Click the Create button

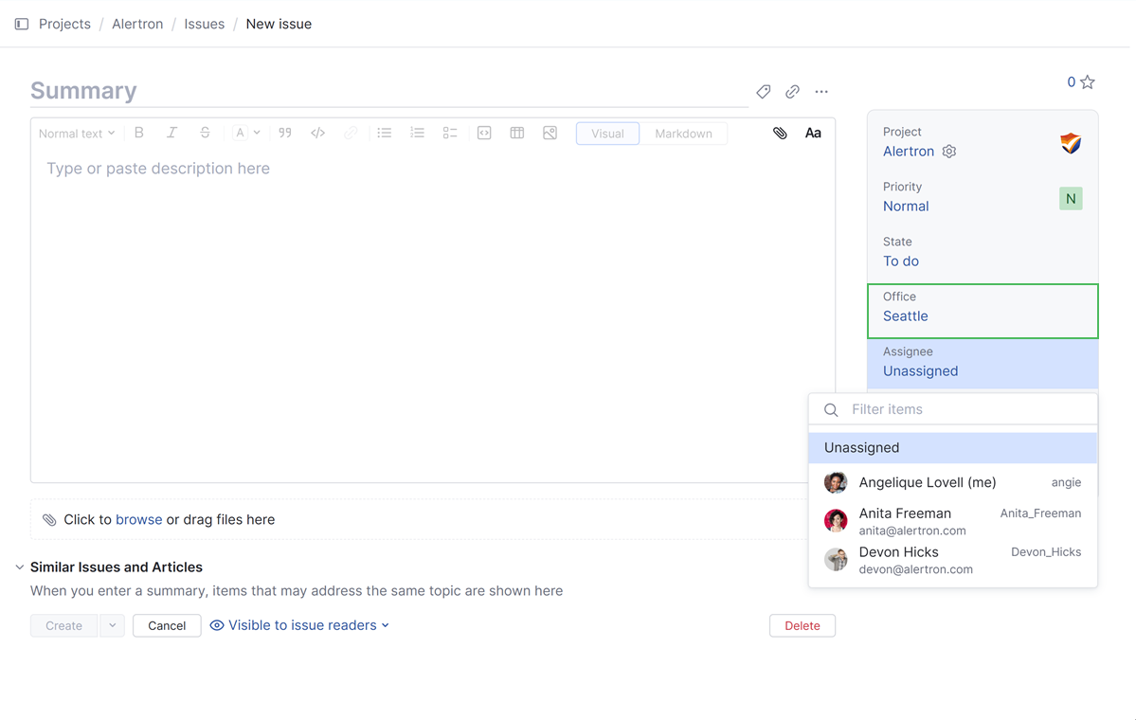tap(63, 625)
